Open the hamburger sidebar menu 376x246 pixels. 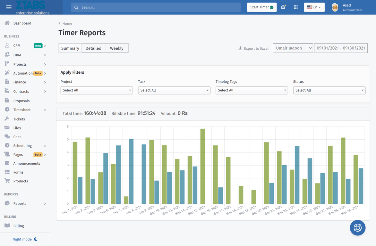tap(9, 7)
